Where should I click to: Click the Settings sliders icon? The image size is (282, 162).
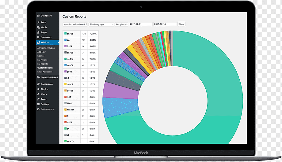(38, 104)
